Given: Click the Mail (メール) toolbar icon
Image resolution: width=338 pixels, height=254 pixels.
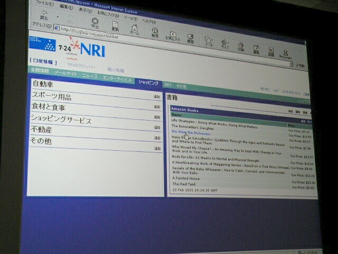Looking at the screenshot, I should [x=208, y=42].
